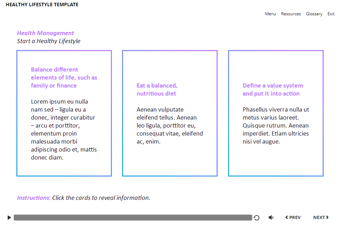Click the "Define a value system" card heading
The width and height of the screenshot is (340, 228).
click(273, 90)
